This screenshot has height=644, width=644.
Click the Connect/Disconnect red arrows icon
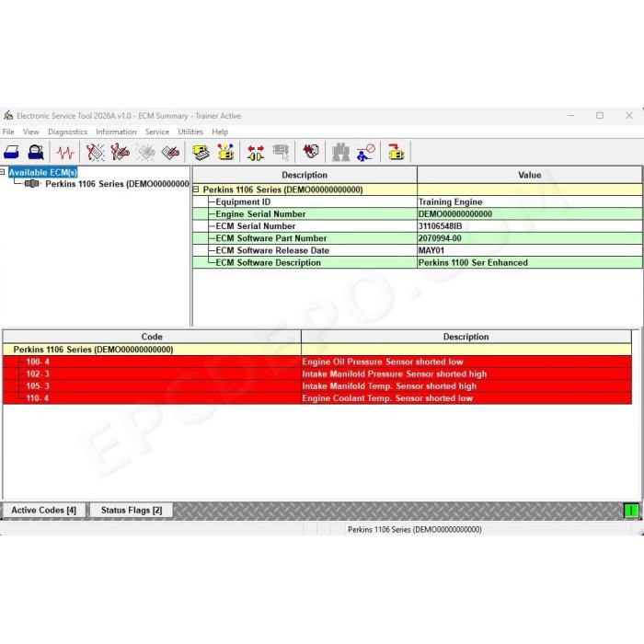point(256,153)
